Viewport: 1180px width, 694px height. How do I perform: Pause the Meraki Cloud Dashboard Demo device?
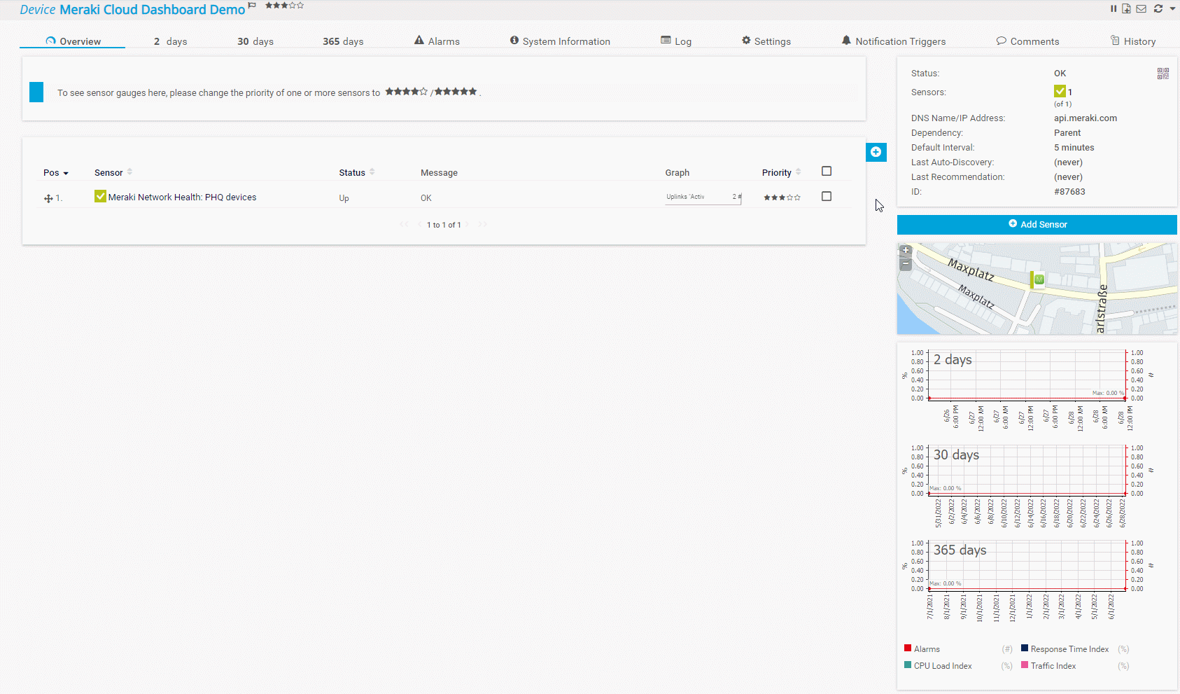(x=1114, y=8)
